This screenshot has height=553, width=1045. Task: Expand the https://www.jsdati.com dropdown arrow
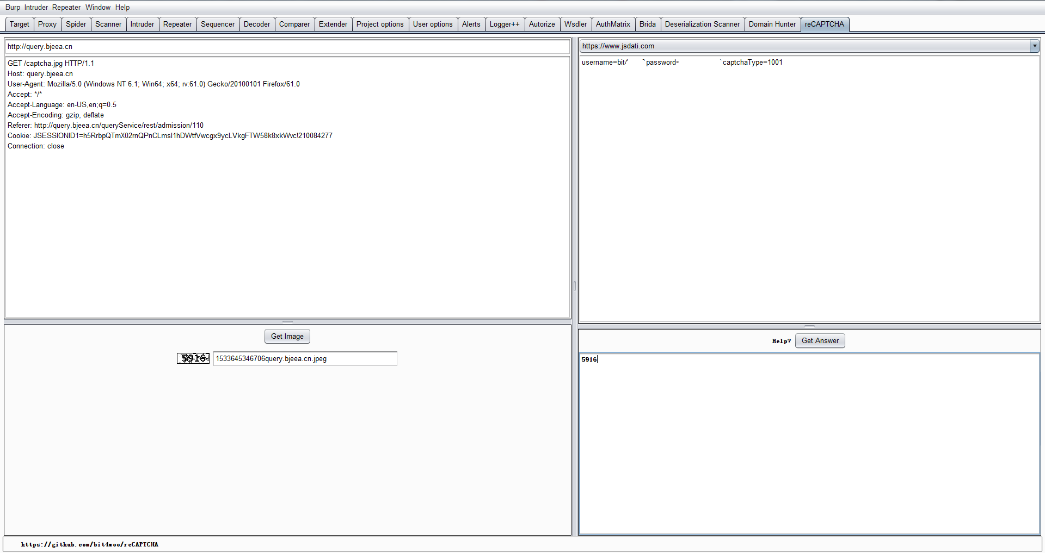(1035, 46)
